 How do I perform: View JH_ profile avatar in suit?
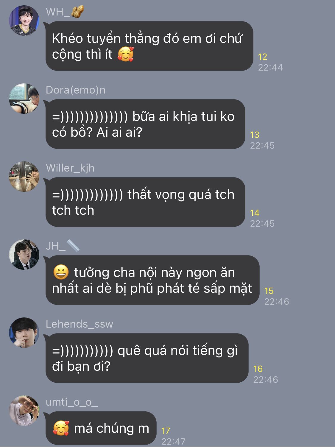[x=24, y=255]
